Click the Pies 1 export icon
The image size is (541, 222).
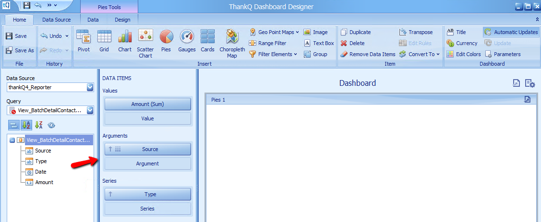tap(527, 100)
